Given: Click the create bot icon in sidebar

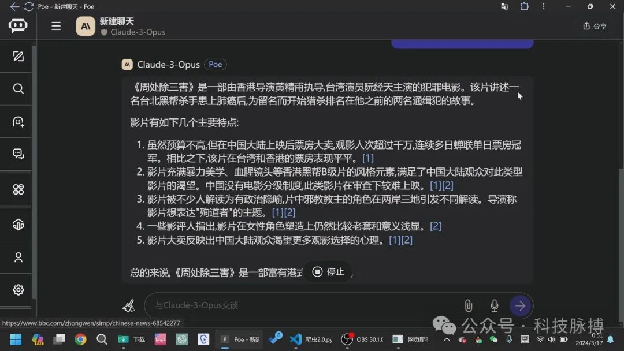Looking at the screenshot, I should (18, 122).
